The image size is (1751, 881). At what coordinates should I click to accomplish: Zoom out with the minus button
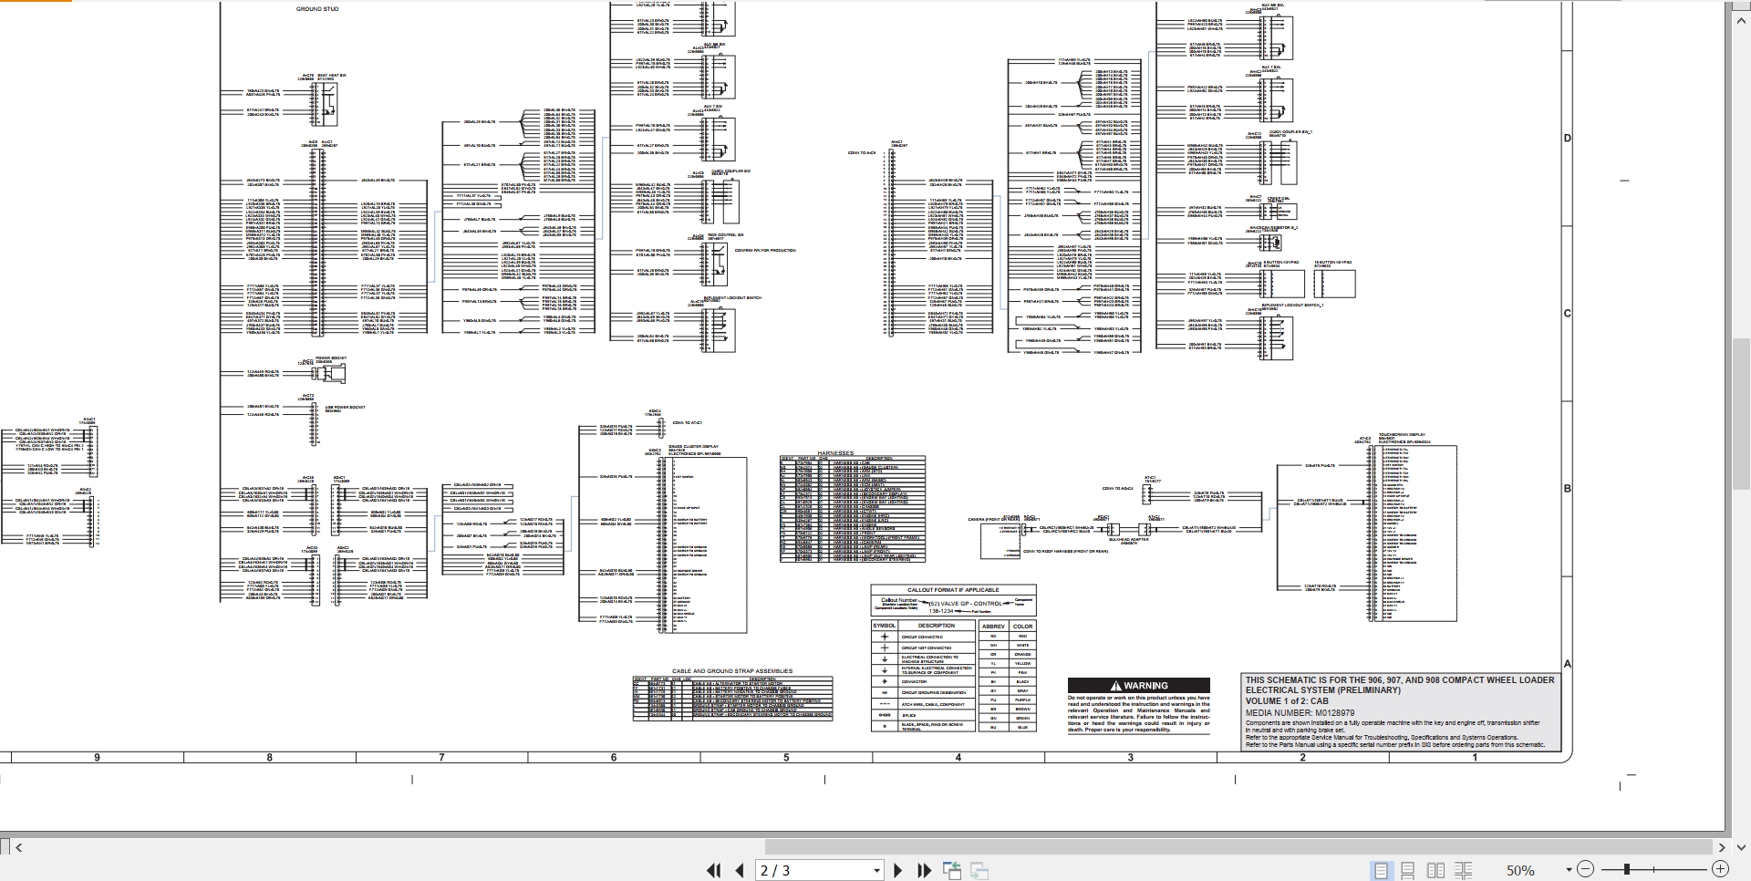pyautogui.click(x=1585, y=870)
